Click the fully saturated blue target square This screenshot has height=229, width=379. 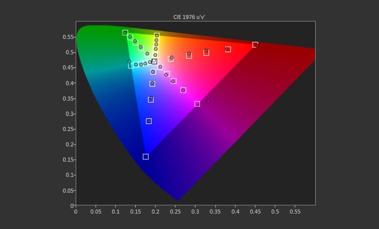(146, 157)
